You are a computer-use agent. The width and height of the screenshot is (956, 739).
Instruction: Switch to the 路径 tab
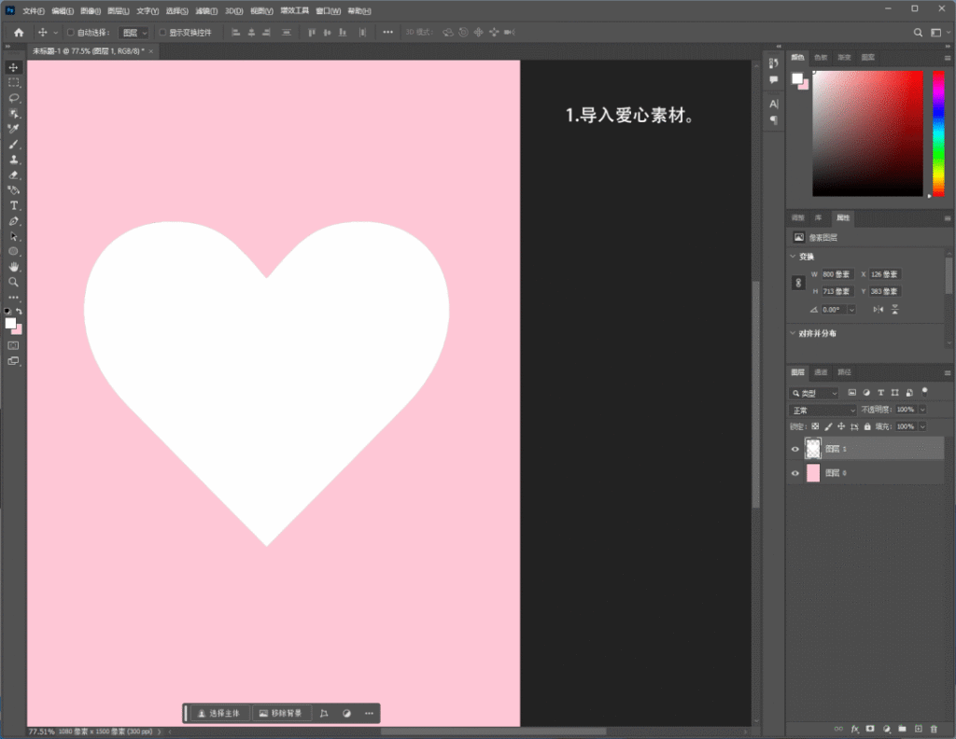844,372
